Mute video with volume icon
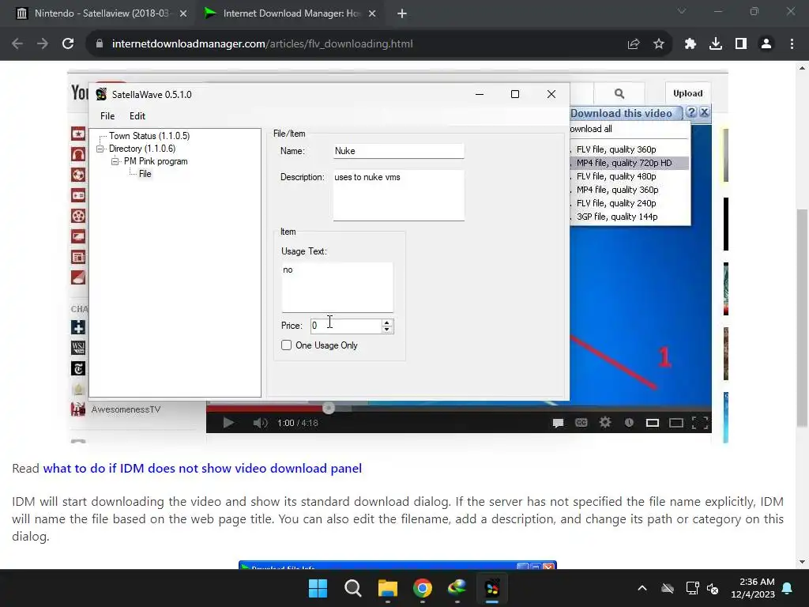The height and width of the screenshot is (607, 809). [260, 424]
